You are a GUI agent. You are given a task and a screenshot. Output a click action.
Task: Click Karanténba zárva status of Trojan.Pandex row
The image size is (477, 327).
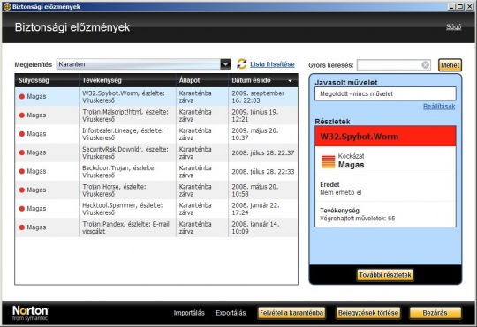point(195,227)
